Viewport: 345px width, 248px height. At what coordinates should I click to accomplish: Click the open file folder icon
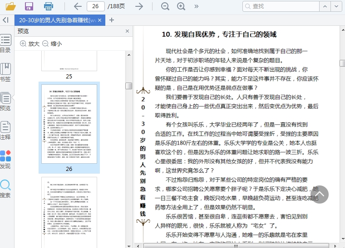10,6
